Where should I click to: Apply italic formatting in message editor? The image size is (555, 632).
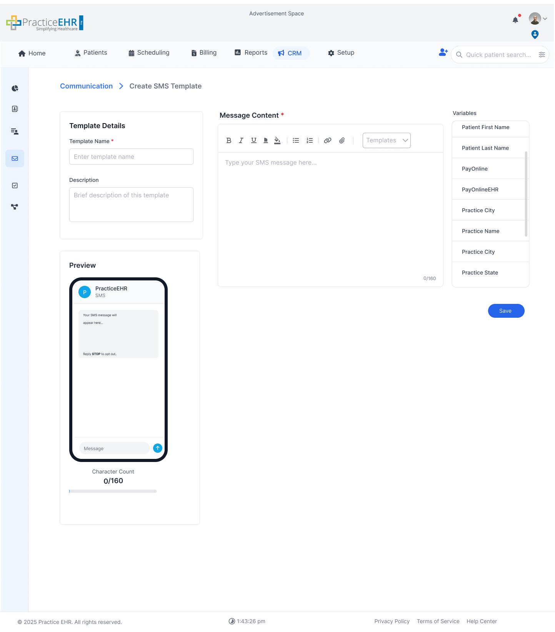(x=241, y=140)
